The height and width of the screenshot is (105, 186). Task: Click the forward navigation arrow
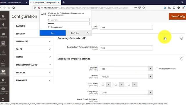click(x=4, y=8)
